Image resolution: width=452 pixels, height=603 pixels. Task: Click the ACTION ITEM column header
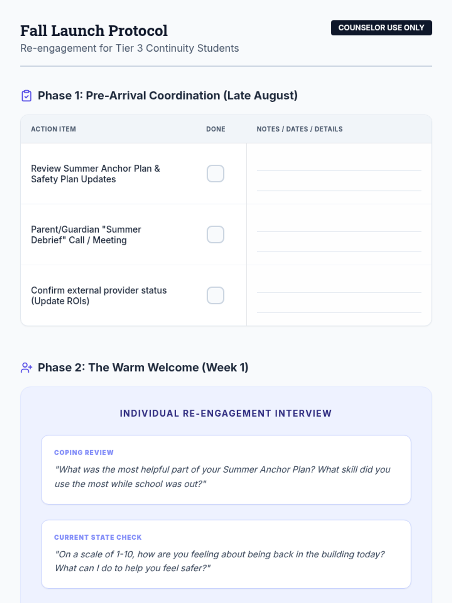coord(53,129)
